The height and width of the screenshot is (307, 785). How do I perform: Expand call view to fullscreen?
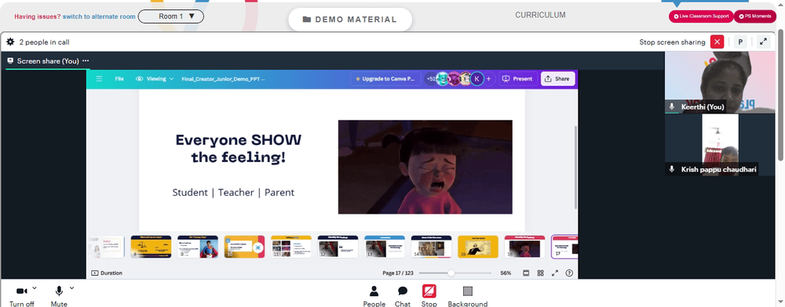[x=763, y=42]
